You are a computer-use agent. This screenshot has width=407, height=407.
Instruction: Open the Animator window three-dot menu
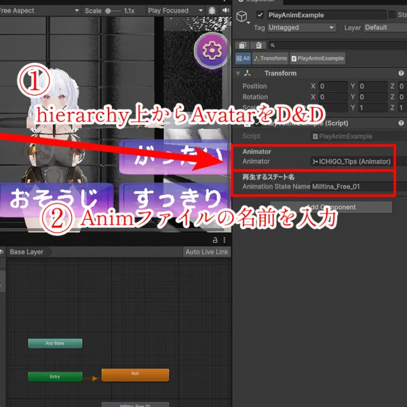coord(225,240)
